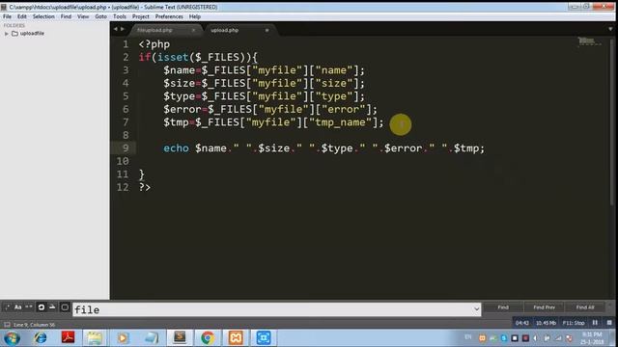This screenshot has height=347, width=618.
Task: Click the line containing $name=$_FILES
Action: pos(264,70)
